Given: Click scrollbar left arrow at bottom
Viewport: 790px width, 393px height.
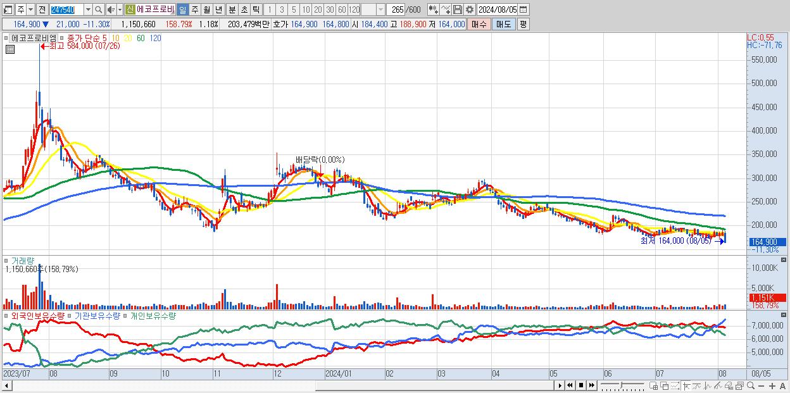Looking at the screenshot, I should pos(6,385).
